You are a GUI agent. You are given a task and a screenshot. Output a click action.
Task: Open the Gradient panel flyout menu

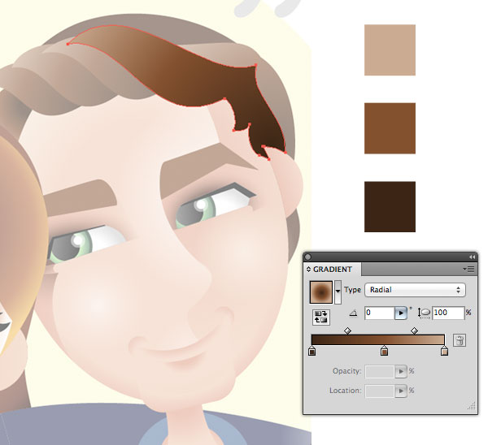[468, 269]
